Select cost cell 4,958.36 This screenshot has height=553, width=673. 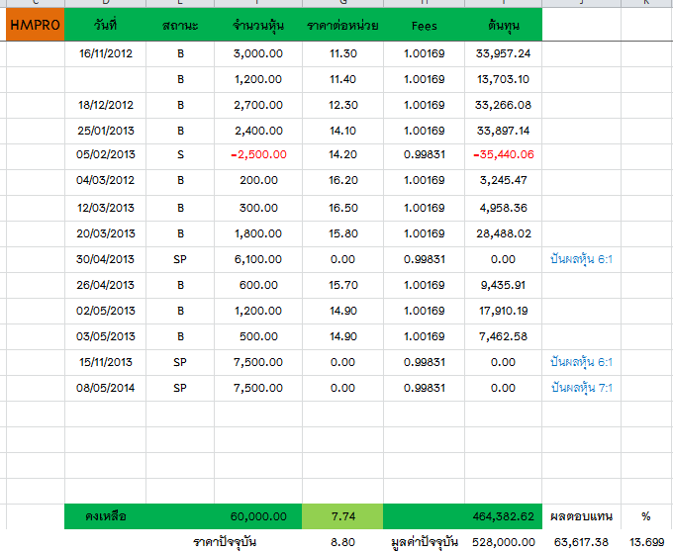click(504, 208)
